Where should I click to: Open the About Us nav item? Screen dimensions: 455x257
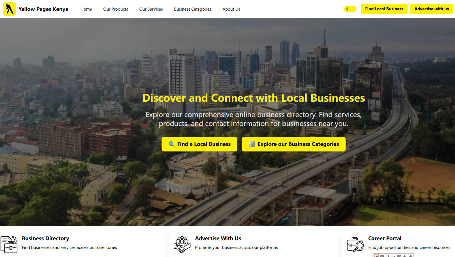[x=231, y=9]
